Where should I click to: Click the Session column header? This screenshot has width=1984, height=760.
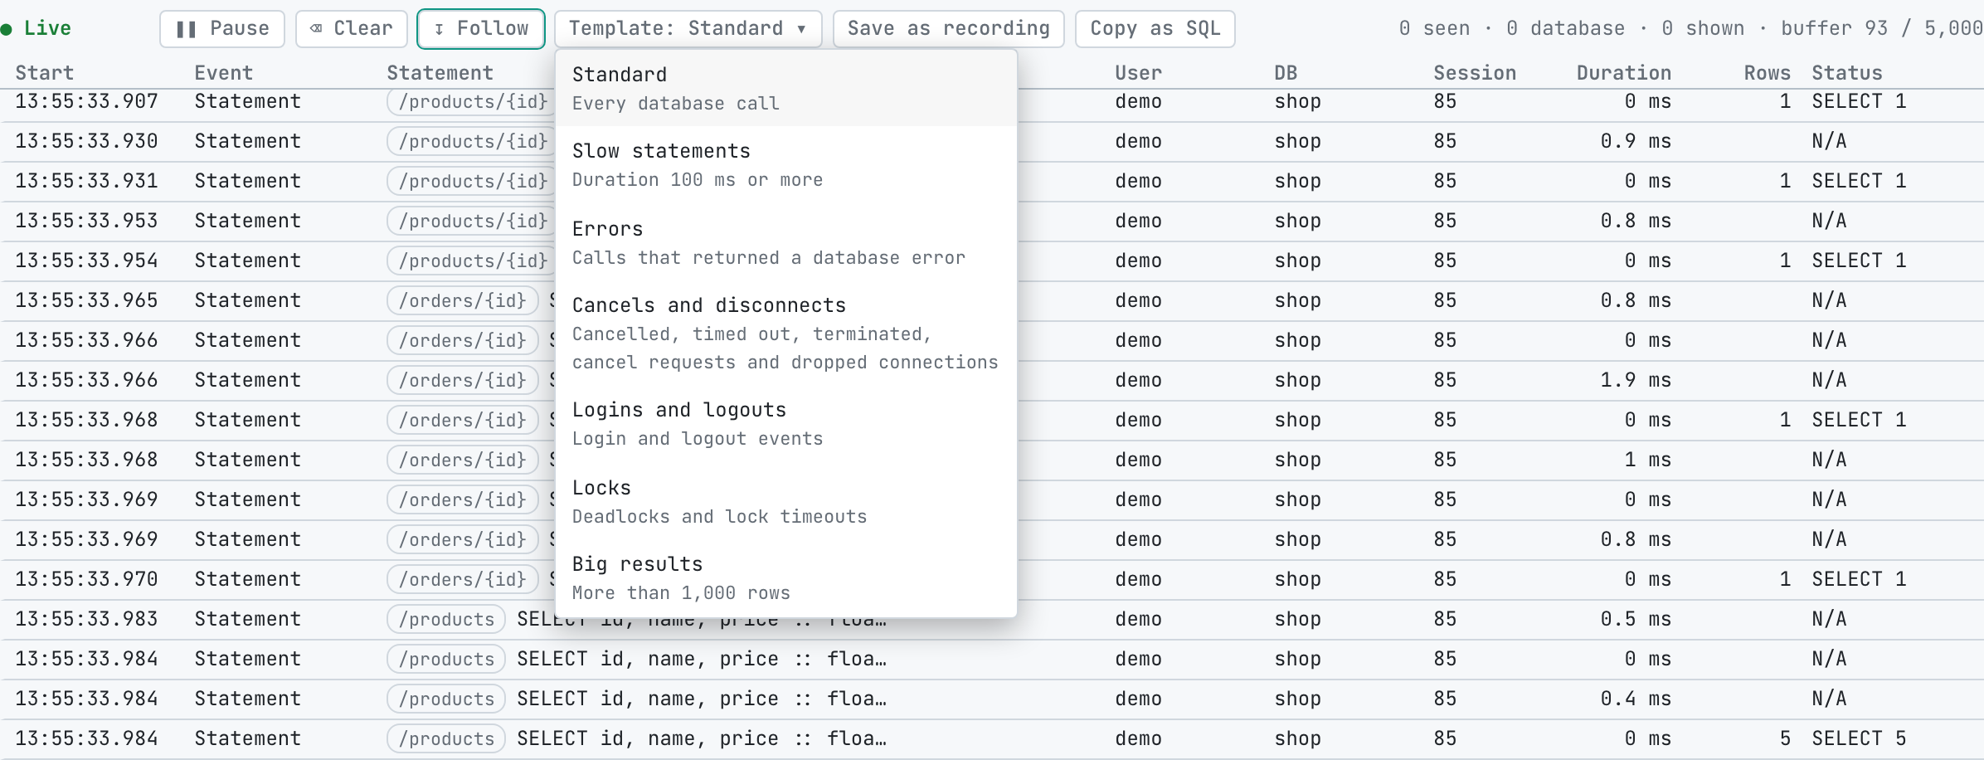(1475, 73)
